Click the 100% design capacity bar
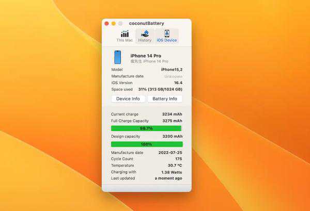The width and height of the screenshot is (310, 211). (147, 144)
